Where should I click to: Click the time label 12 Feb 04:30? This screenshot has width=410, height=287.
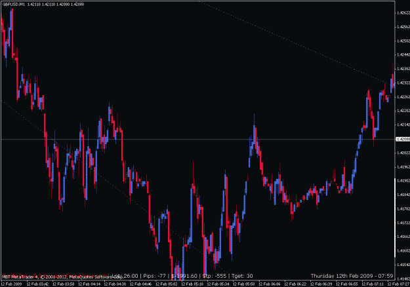115,284
